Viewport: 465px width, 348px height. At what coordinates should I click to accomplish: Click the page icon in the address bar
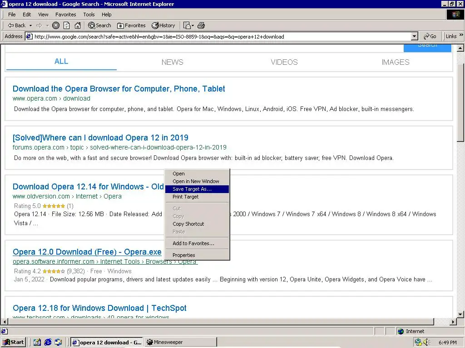(29, 36)
